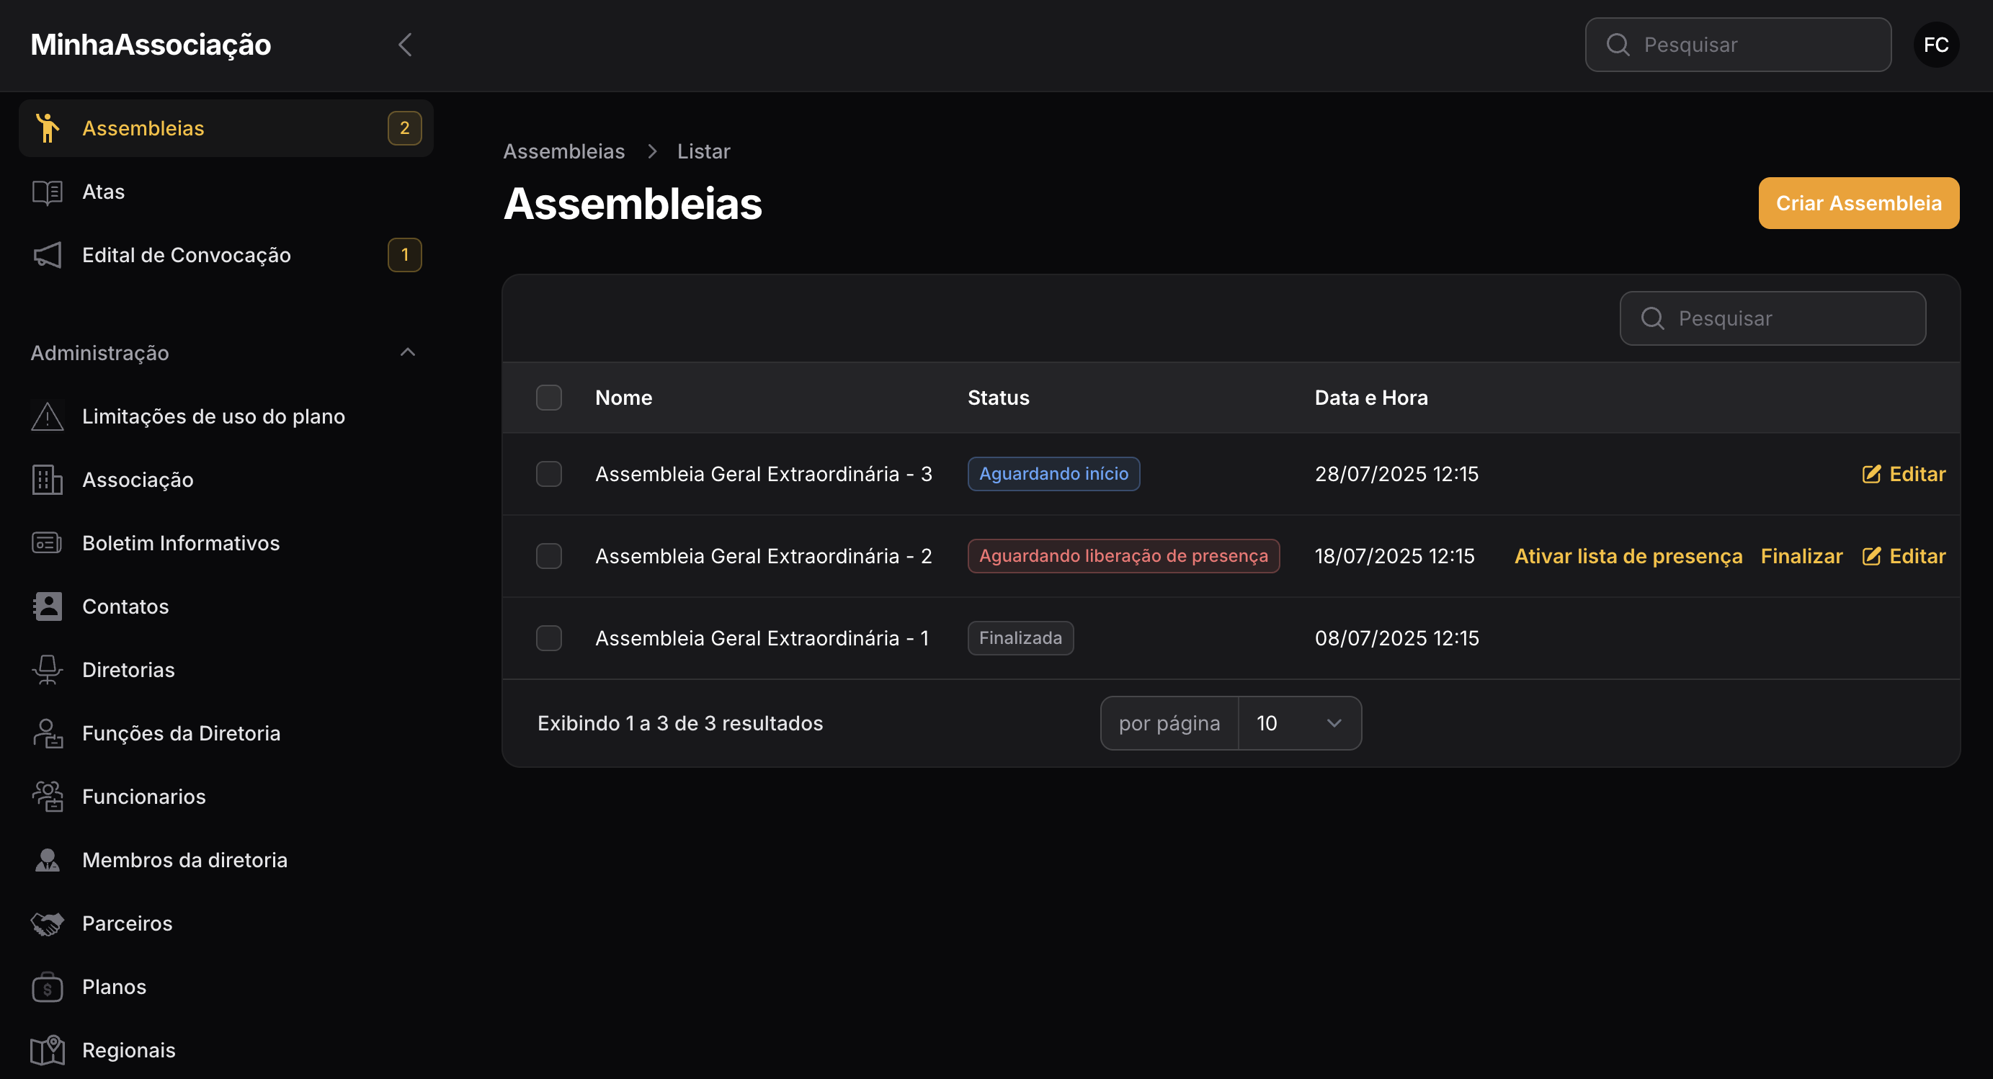Go to Membros da diretoria menu item
1993x1079 pixels.
[x=184, y=860]
